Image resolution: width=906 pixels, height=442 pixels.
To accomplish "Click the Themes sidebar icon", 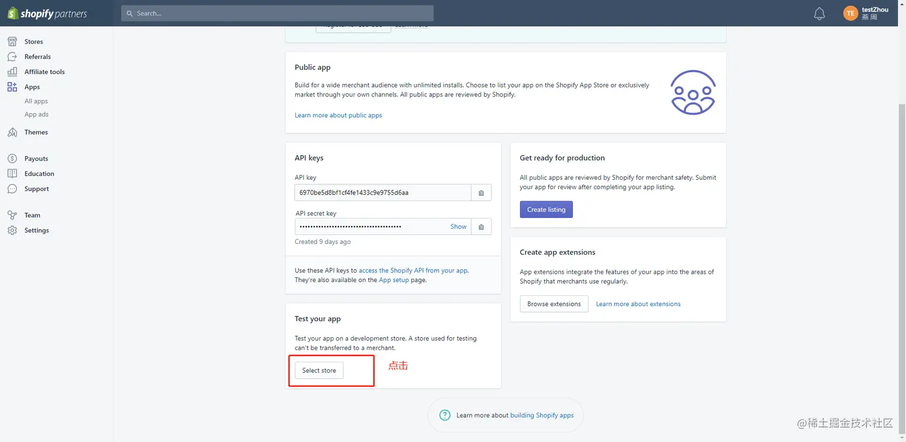I will 12,132.
